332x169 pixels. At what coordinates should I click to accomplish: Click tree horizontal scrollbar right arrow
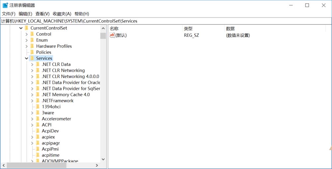pos(97,165)
